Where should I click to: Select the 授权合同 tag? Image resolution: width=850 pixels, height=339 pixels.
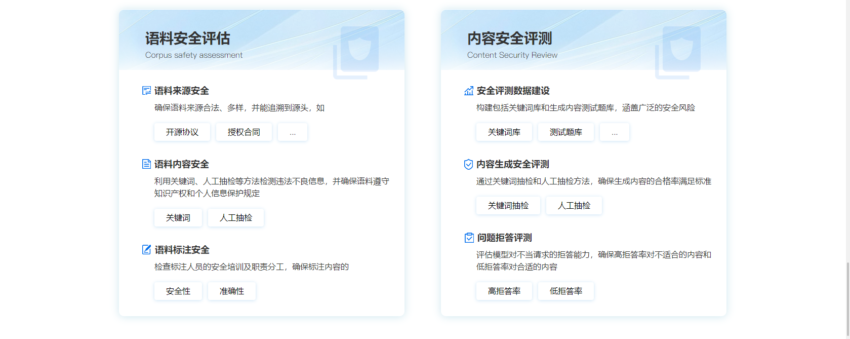point(244,132)
